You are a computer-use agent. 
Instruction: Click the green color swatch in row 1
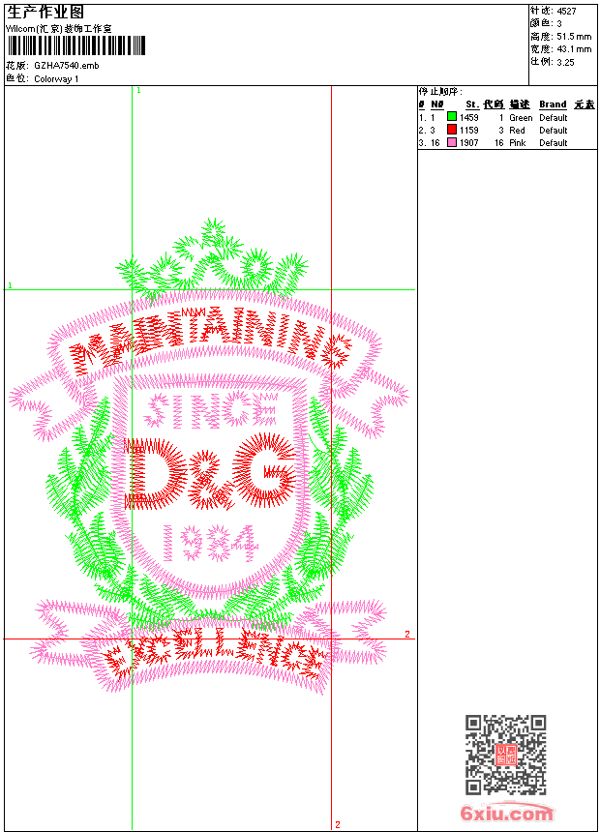tap(452, 117)
